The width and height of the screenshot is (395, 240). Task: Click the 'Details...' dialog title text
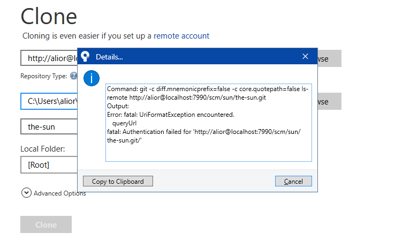point(109,57)
